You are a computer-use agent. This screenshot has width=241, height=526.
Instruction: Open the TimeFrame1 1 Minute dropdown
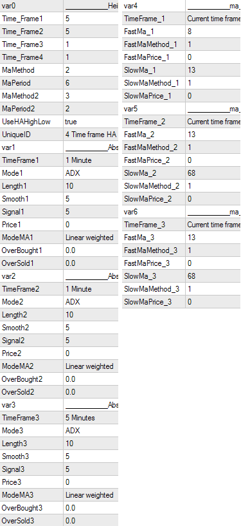(x=91, y=160)
